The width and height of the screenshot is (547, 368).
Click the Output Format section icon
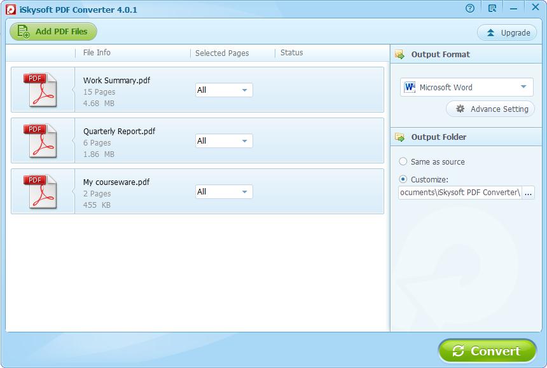[x=400, y=55]
